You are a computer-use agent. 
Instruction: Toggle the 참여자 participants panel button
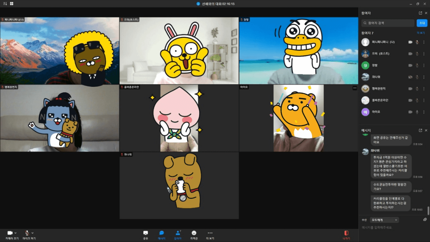(178, 235)
